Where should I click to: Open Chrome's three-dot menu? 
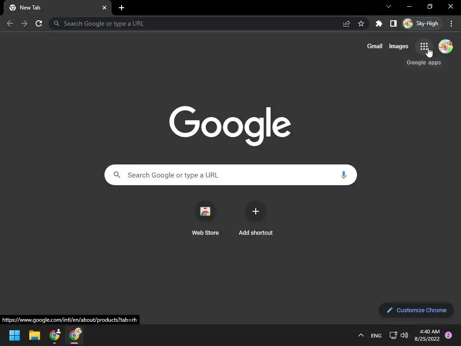pyautogui.click(x=451, y=23)
